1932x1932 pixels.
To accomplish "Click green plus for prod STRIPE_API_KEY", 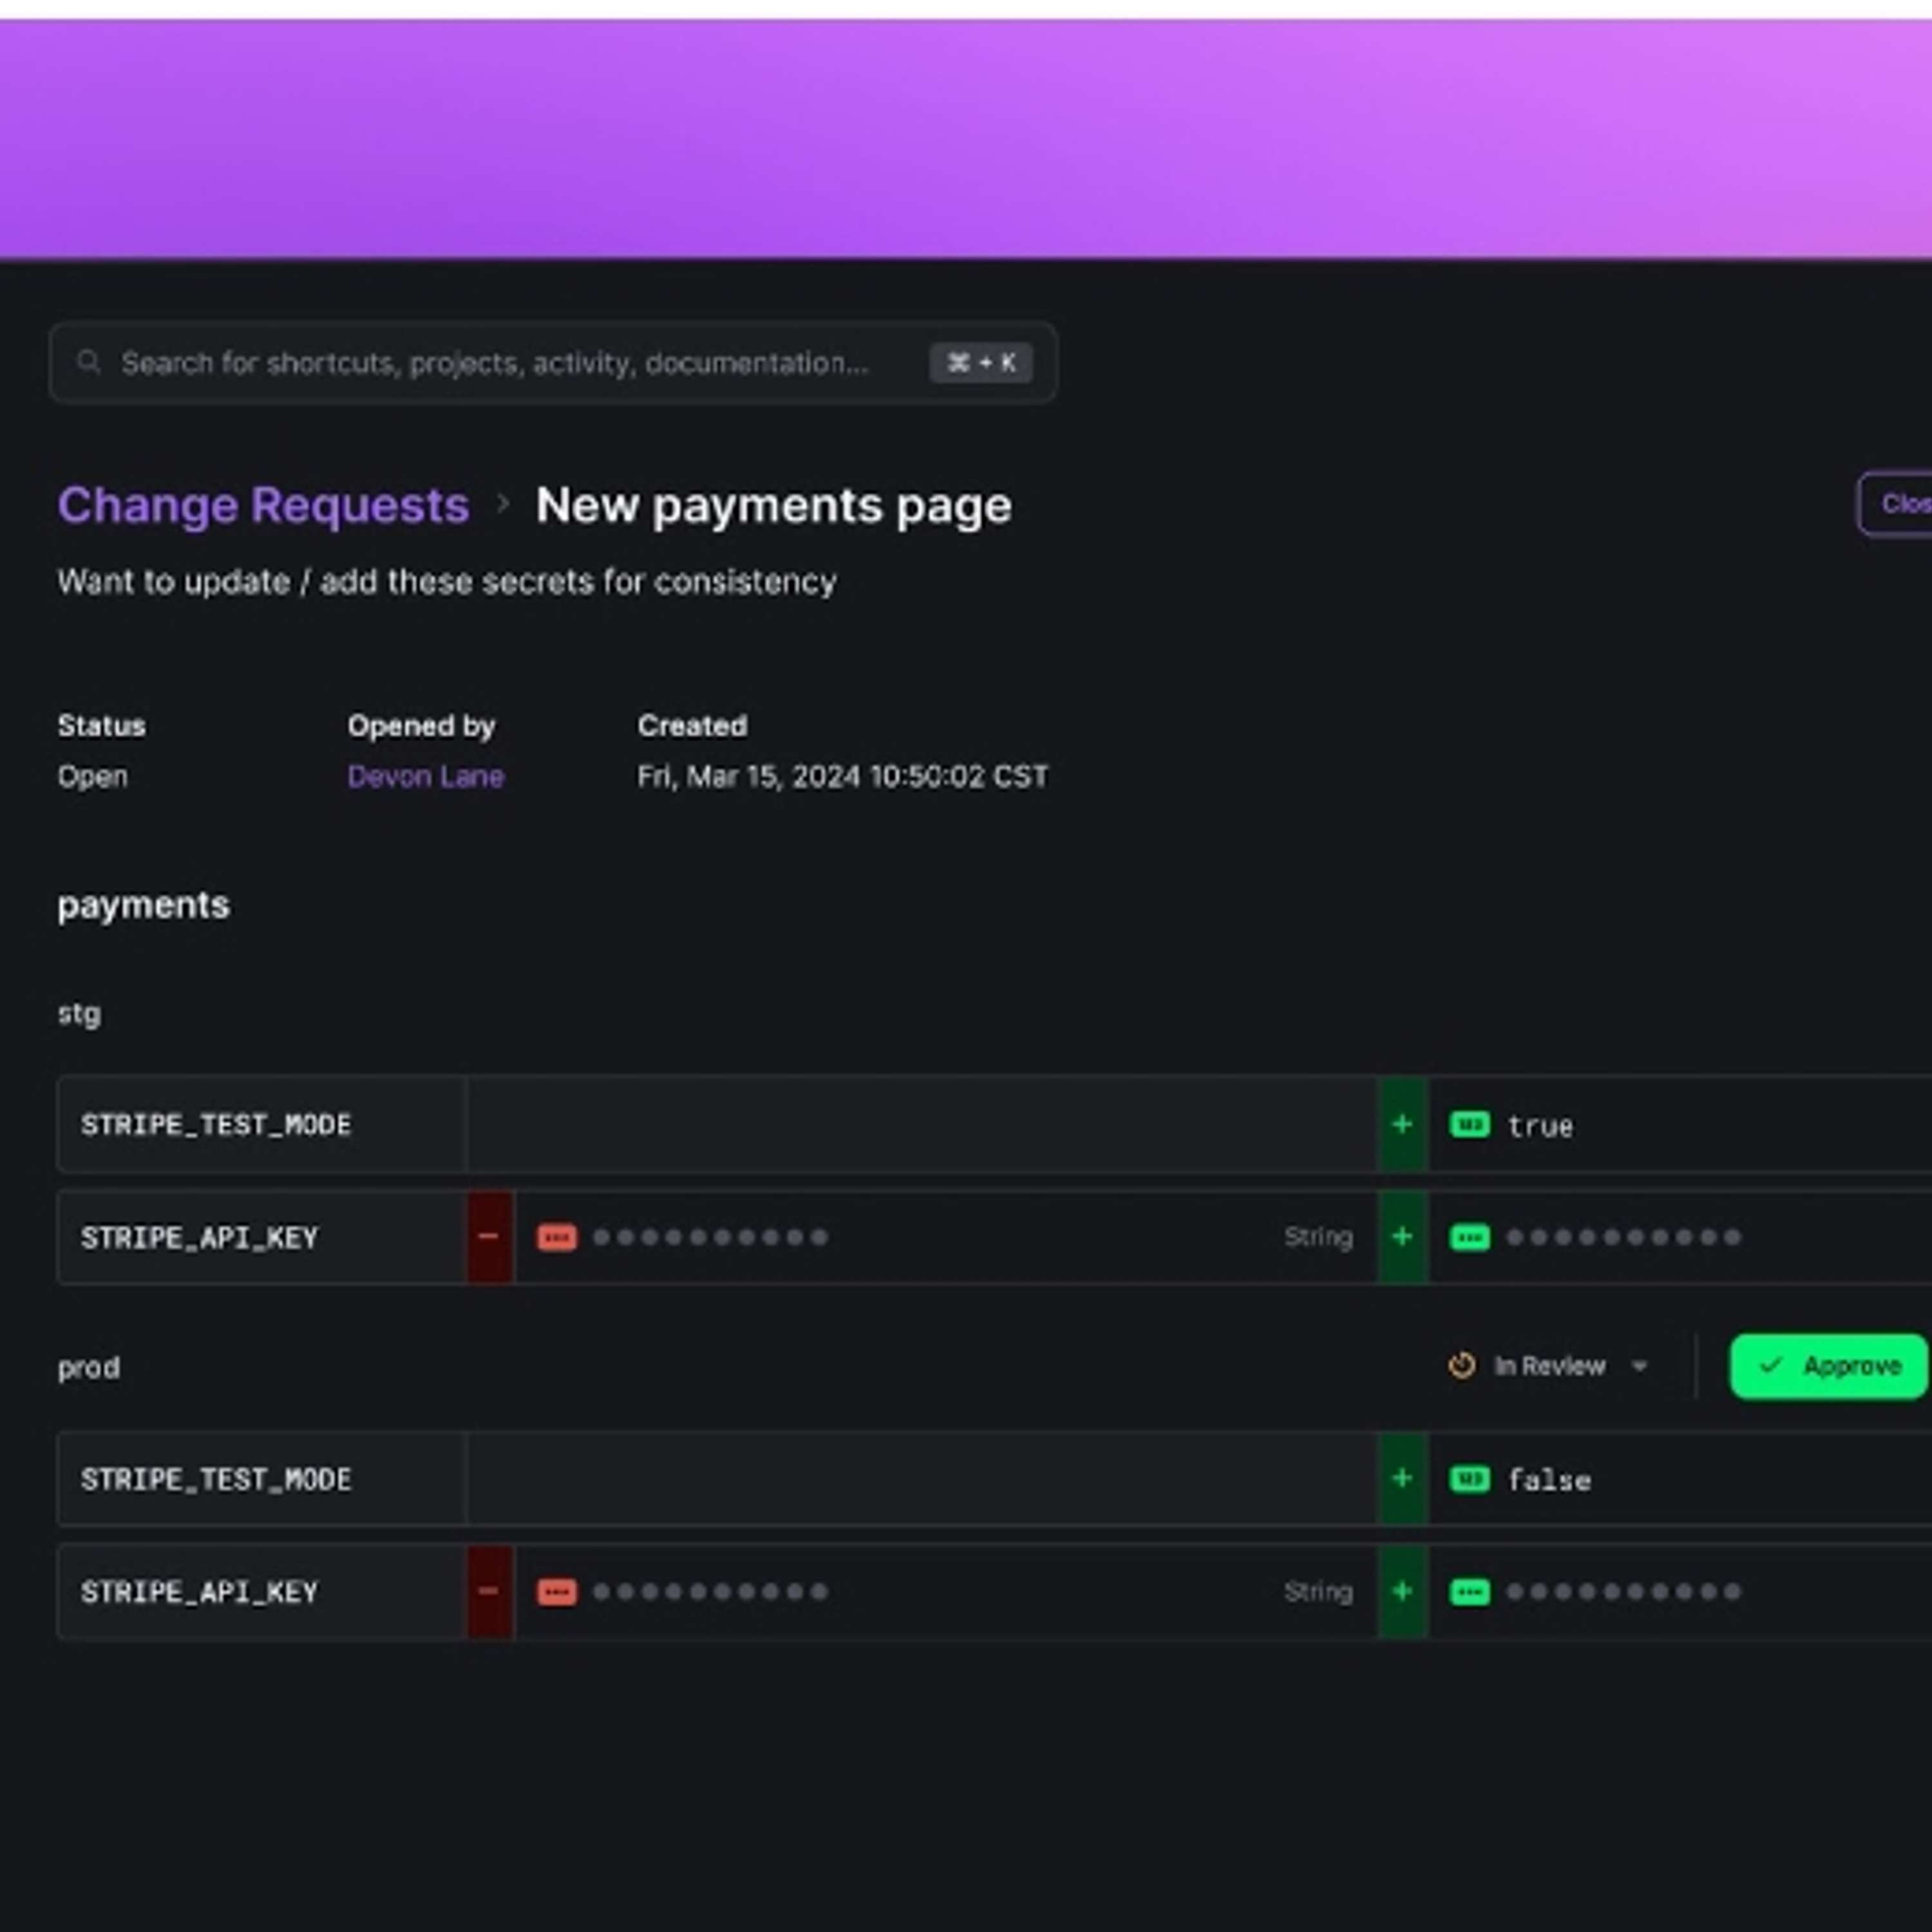I will [1402, 1591].
